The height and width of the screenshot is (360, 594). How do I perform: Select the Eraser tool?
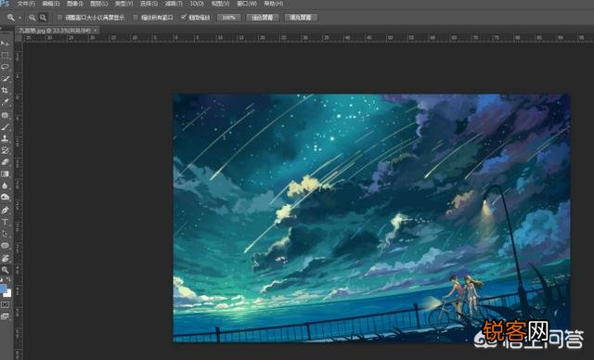[5, 162]
